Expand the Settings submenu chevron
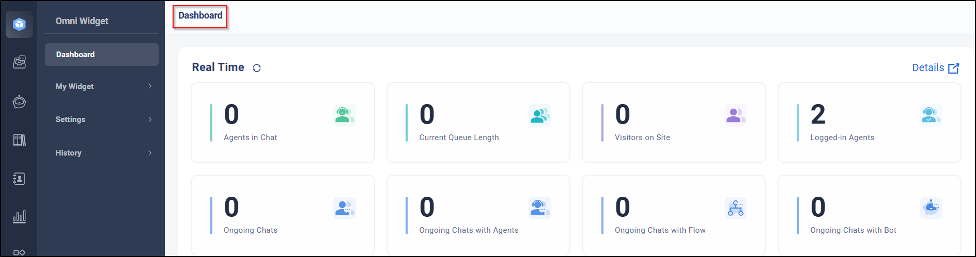This screenshot has height=257, width=976. point(150,119)
